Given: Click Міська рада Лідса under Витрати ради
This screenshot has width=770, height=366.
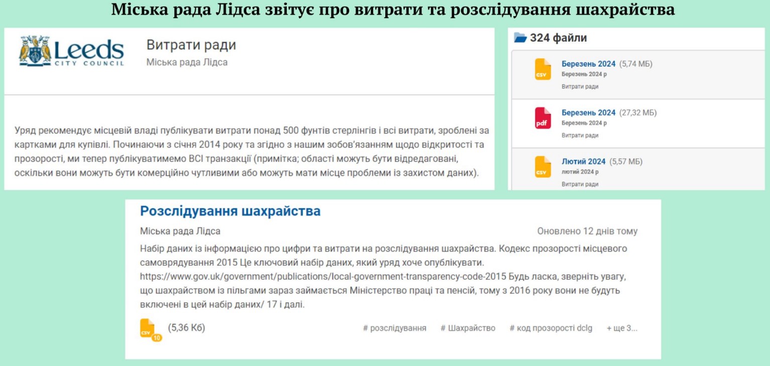Looking at the screenshot, I should tap(187, 62).
